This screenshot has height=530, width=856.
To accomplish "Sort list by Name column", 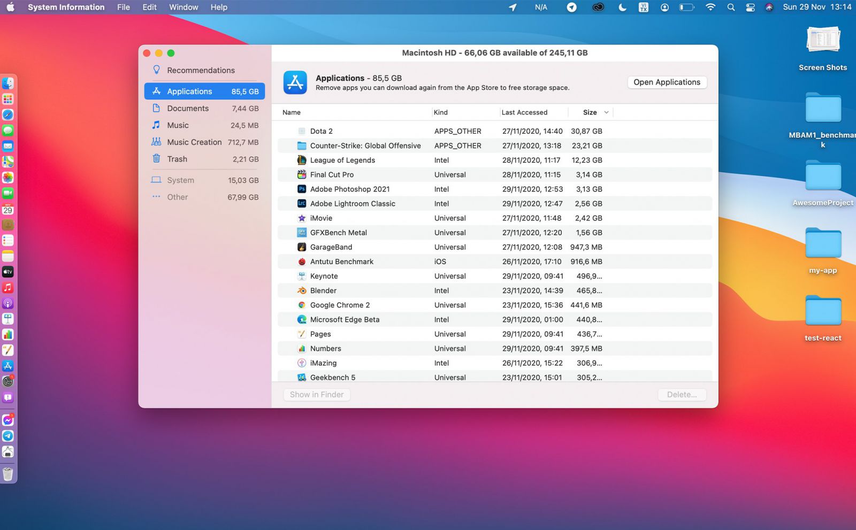I will pyautogui.click(x=292, y=112).
